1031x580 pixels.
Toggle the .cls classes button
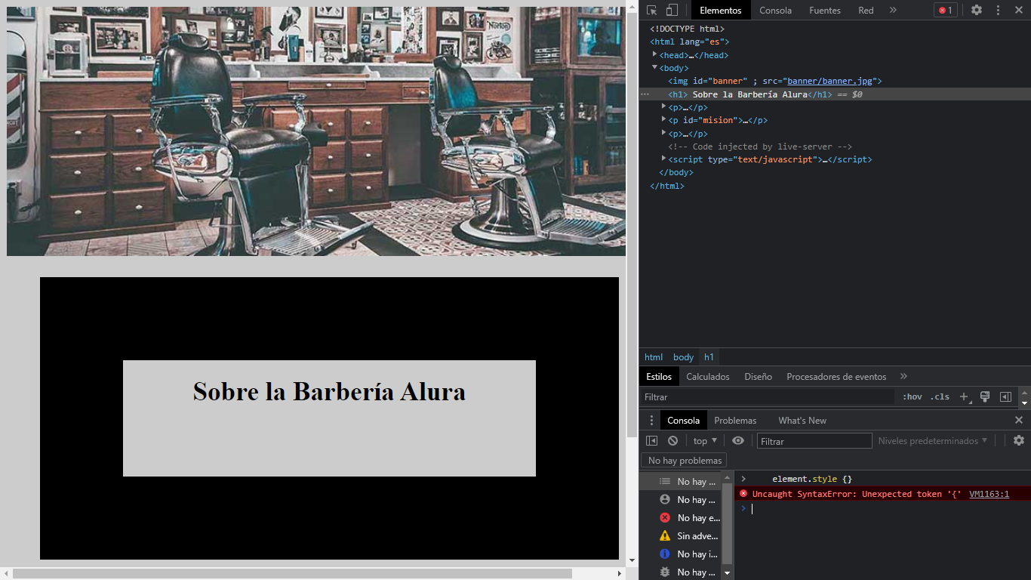[940, 396]
